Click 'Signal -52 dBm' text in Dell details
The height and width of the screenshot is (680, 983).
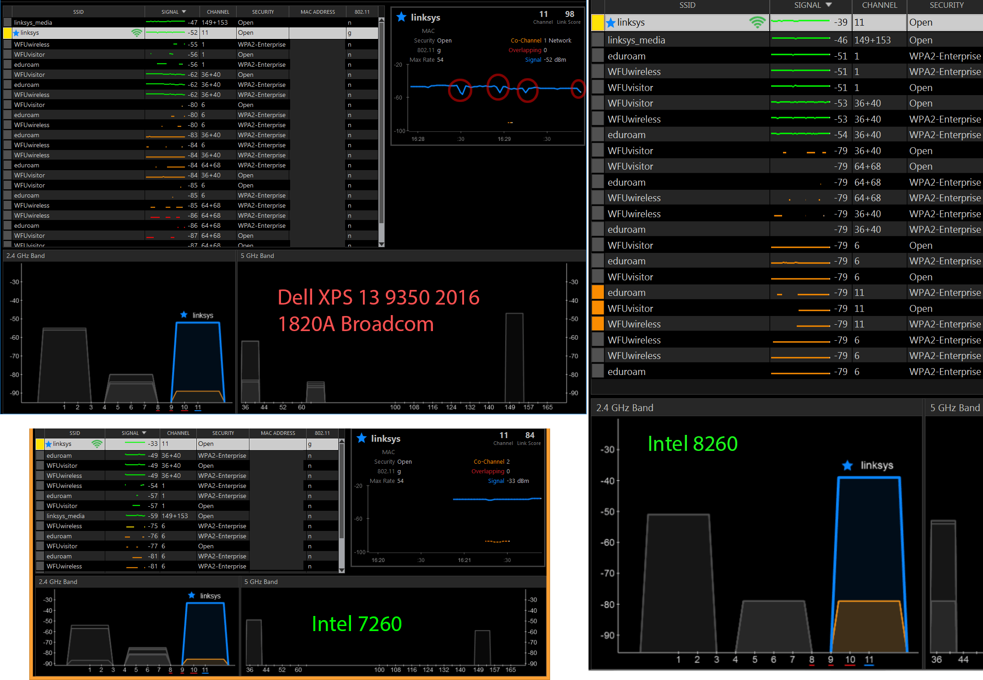546,60
